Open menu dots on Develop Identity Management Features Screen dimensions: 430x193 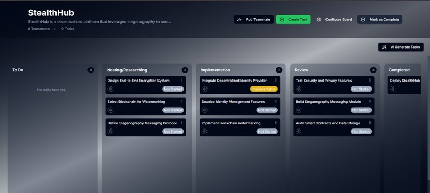point(276,101)
